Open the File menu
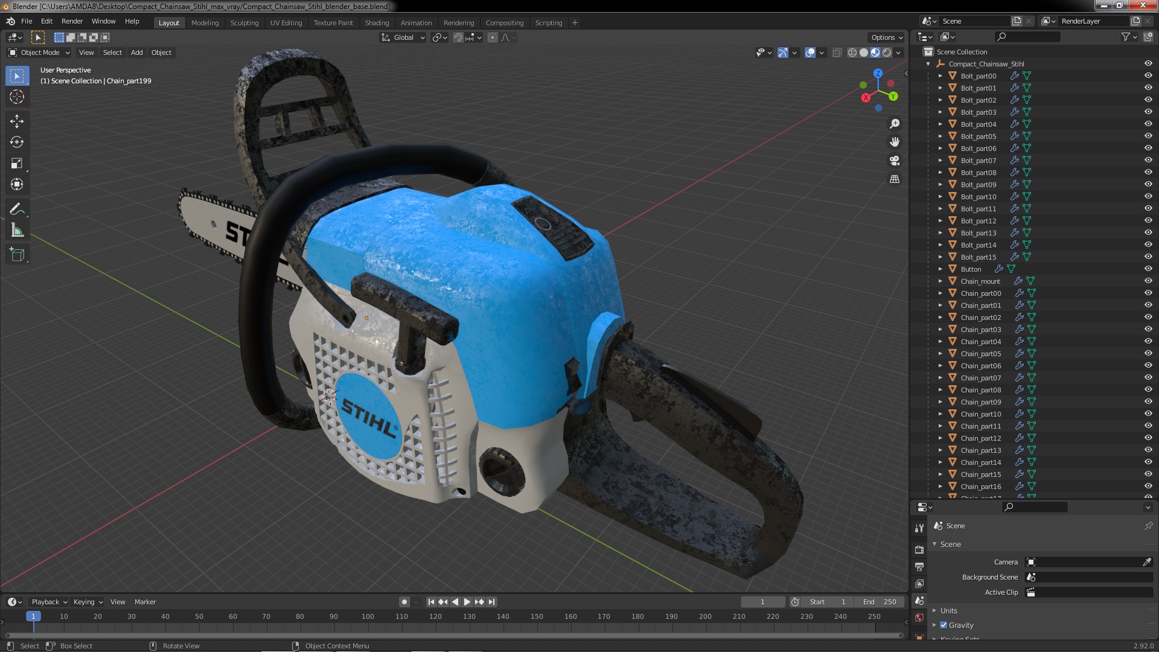The width and height of the screenshot is (1159, 652). tap(27, 21)
